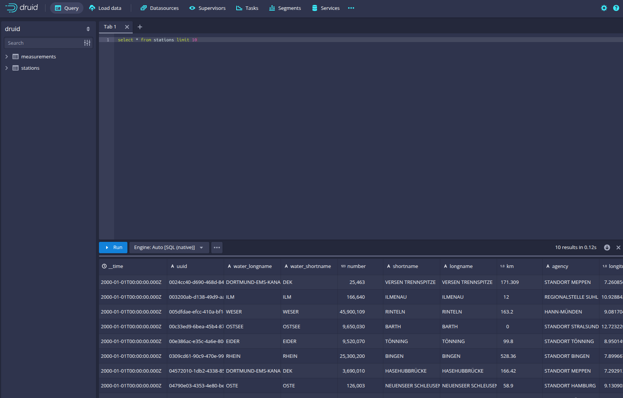The height and width of the screenshot is (398, 623).
Task: Click the Druid logo to go home
Action: pos(22,8)
